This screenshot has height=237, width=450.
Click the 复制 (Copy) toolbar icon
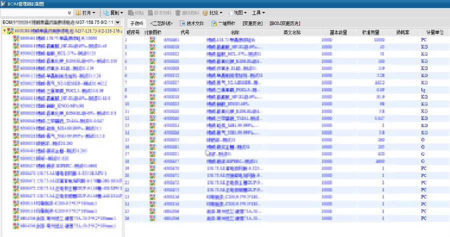point(105,12)
